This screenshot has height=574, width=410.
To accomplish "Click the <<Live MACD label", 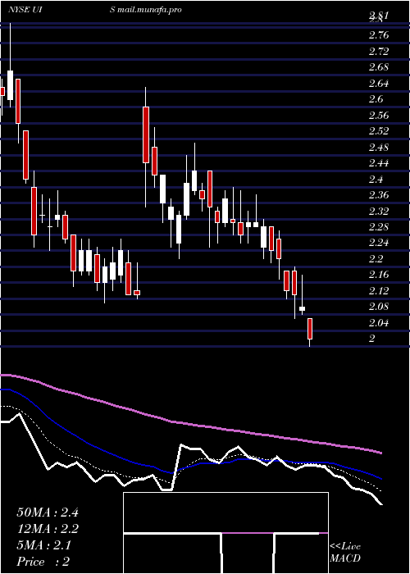I will [x=345, y=552].
